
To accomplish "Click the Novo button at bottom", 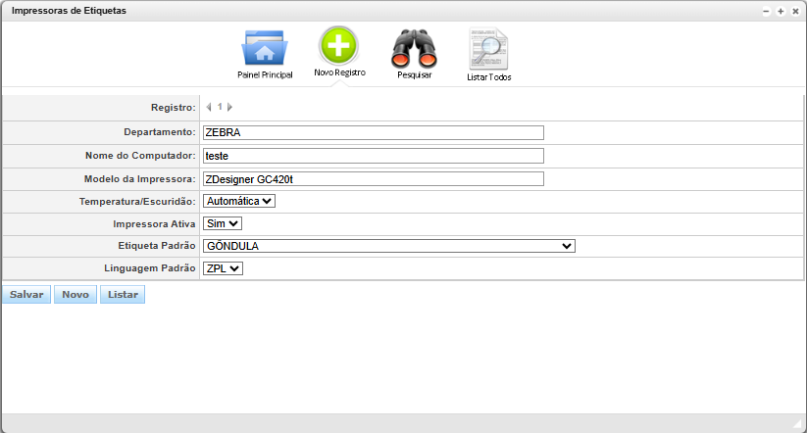I will coord(76,294).
